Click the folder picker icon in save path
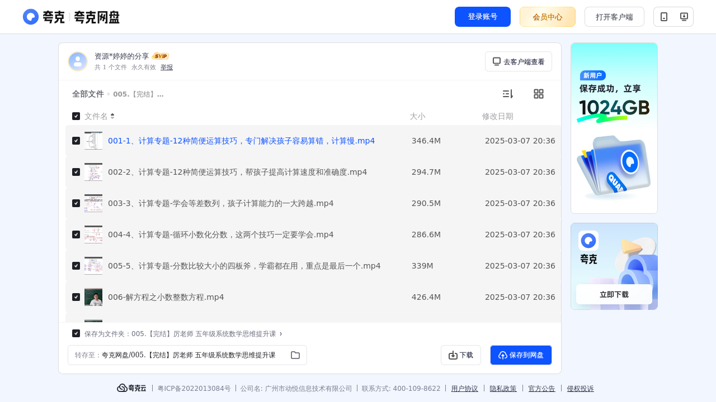 click(x=295, y=355)
